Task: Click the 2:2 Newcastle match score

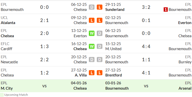Action: click(x=44, y=60)
